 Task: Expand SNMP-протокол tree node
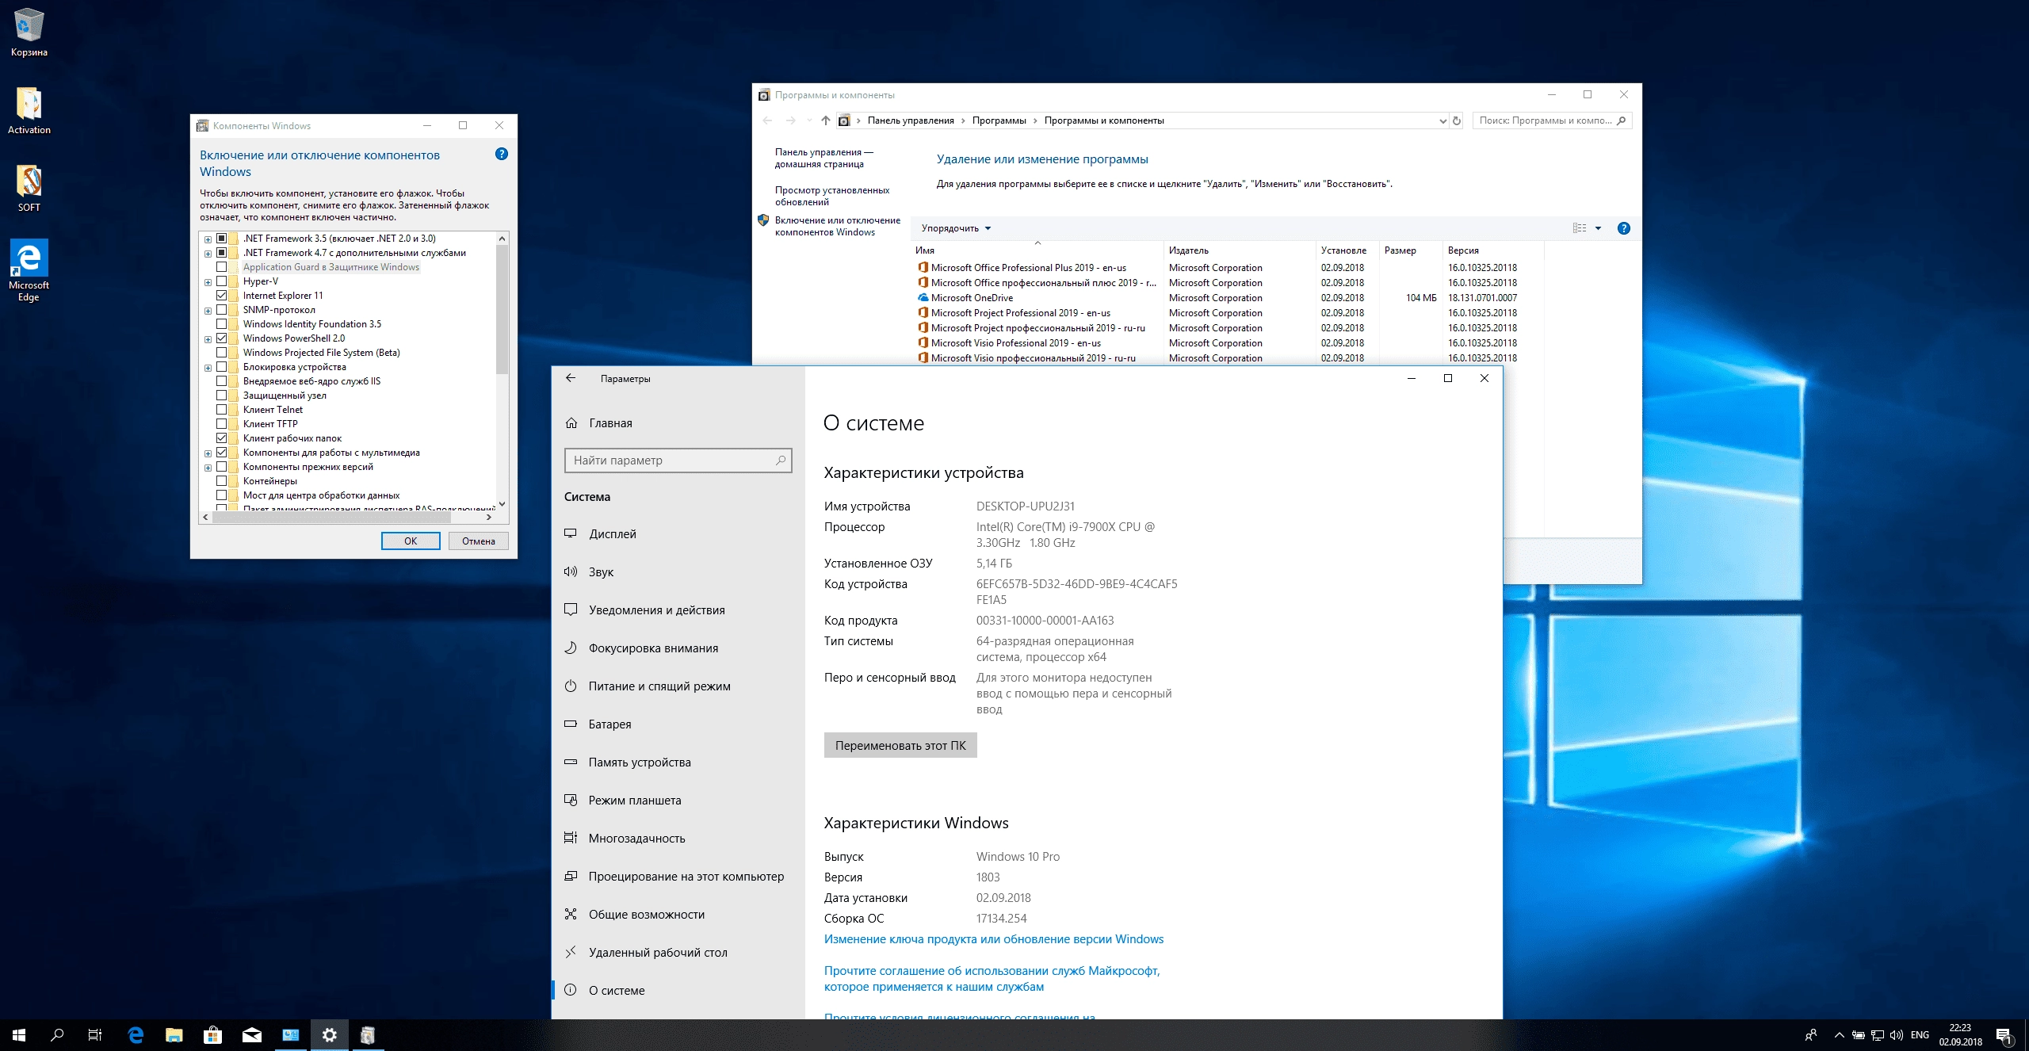[208, 311]
